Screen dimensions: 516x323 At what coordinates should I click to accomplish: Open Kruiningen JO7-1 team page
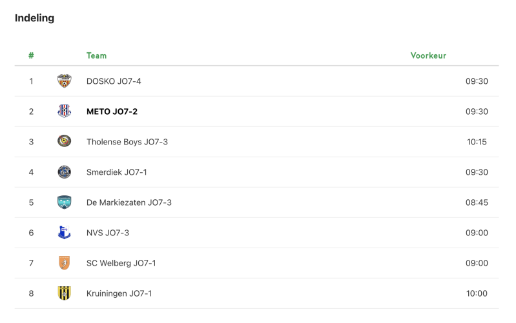pyautogui.click(x=119, y=293)
